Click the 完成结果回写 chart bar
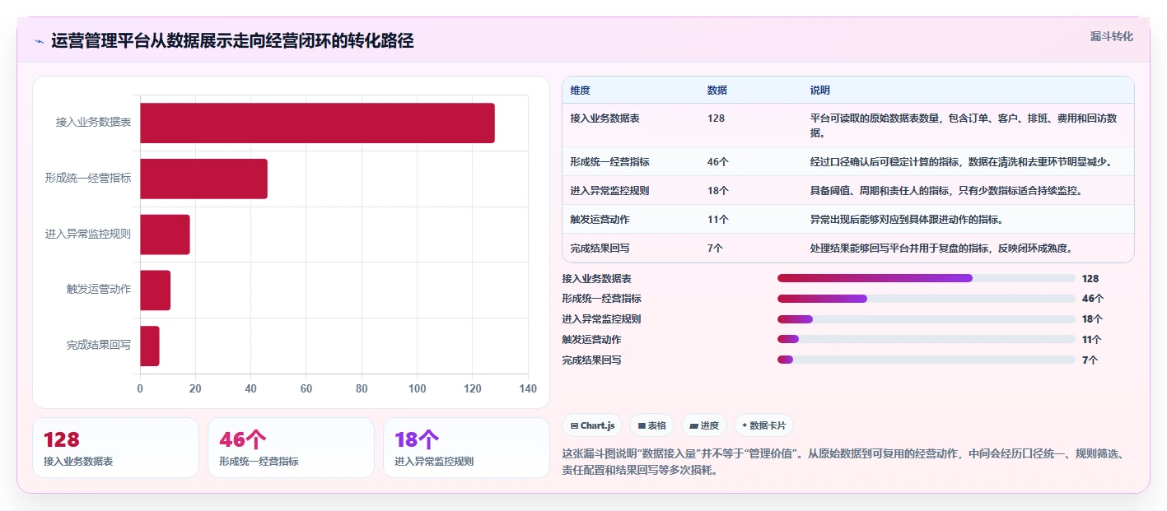Screen dimensions: 1167x511 pos(149,346)
